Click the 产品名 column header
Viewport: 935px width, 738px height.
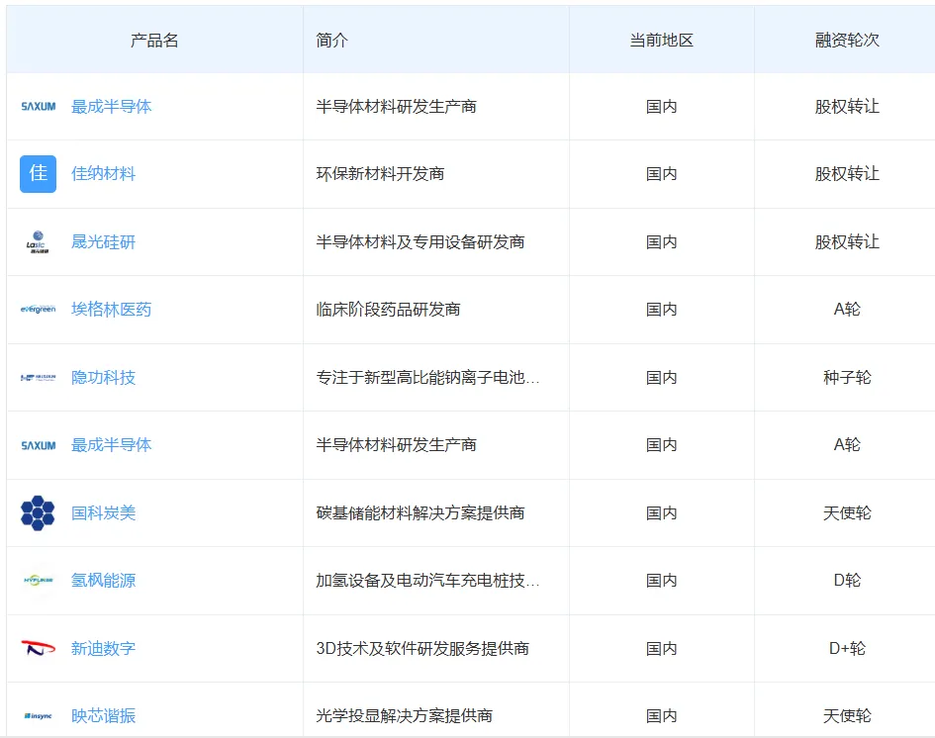[x=154, y=40]
